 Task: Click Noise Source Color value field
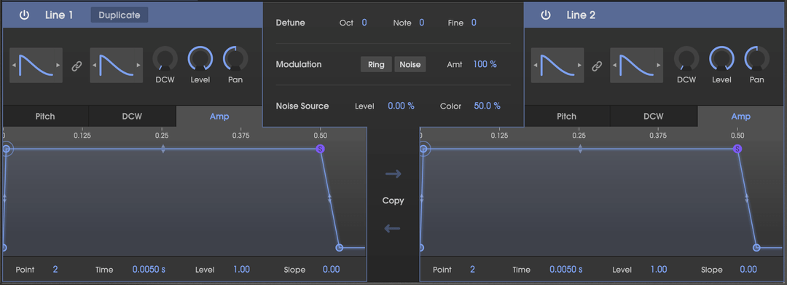pyautogui.click(x=487, y=106)
